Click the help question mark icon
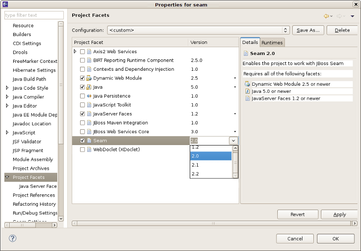This screenshot has height=251, width=361. (x=13, y=238)
